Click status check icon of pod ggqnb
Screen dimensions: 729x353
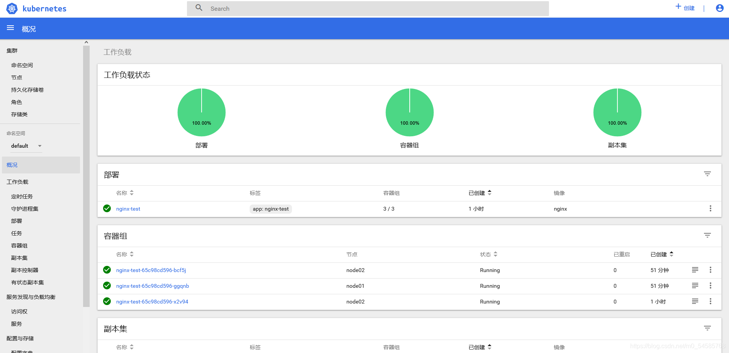tap(107, 285)
